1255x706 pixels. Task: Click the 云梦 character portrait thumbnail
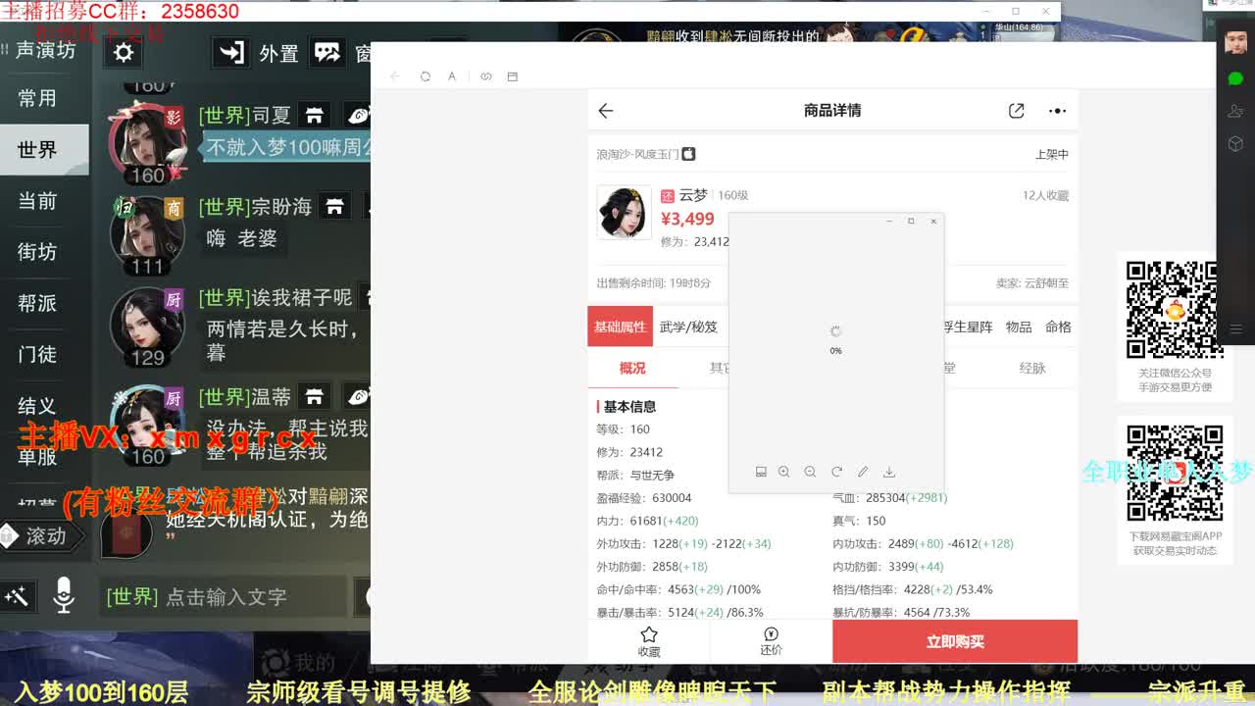pos(624,211)
